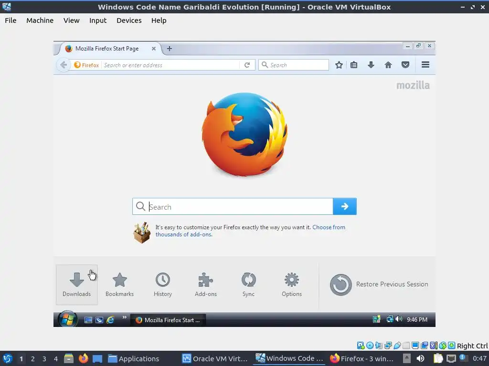Viewport: 489px width, 366px height.
Task: Click the bookmark star icon in Firefox toolbar
Action: point(339,65)
